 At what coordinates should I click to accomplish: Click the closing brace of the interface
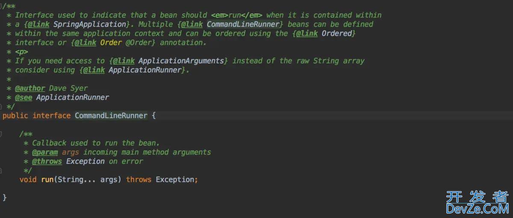point(5,197)
